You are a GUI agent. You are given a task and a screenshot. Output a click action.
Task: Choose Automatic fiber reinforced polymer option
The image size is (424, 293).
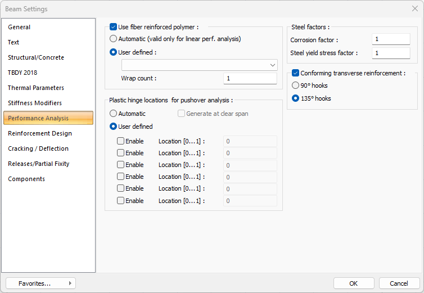(114, 39)
